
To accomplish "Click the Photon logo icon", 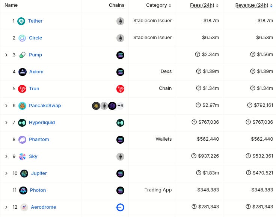I will pyautogui.click(x=23, y=190).
